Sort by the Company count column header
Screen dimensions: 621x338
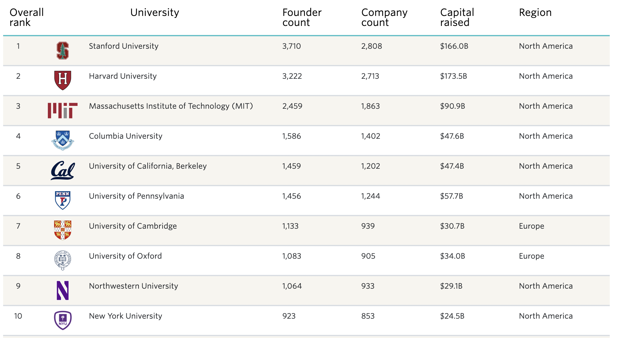pos(384,17)
